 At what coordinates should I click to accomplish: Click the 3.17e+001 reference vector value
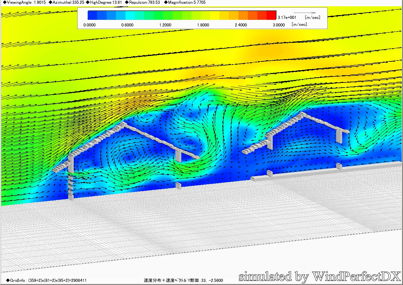pos(287,18)
